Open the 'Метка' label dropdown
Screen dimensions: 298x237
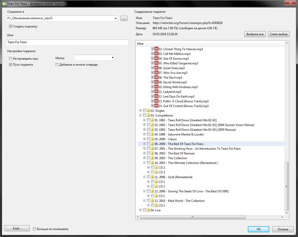(113, 58)
